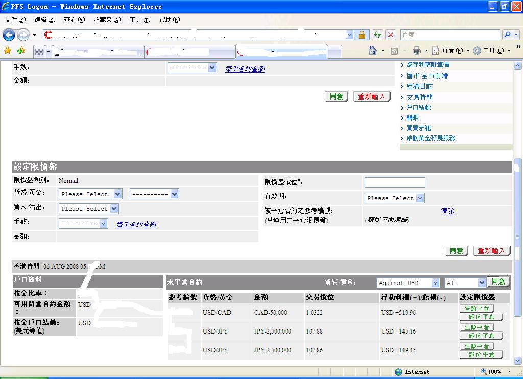This screenshot has height=379, width=523.
Task: Click the Add to Favorites star-plus icon
Action: click(21, 51)
